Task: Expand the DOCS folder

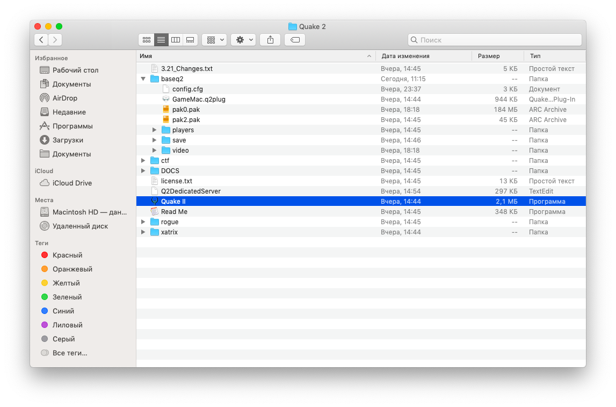Action: (143, 170)
